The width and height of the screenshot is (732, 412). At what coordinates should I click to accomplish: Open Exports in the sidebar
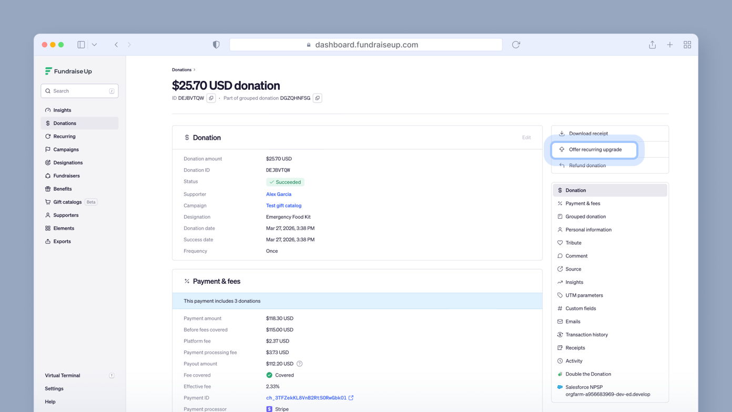[x=79, y=241]
